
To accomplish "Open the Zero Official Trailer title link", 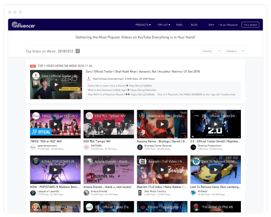I will click(143, 71).
